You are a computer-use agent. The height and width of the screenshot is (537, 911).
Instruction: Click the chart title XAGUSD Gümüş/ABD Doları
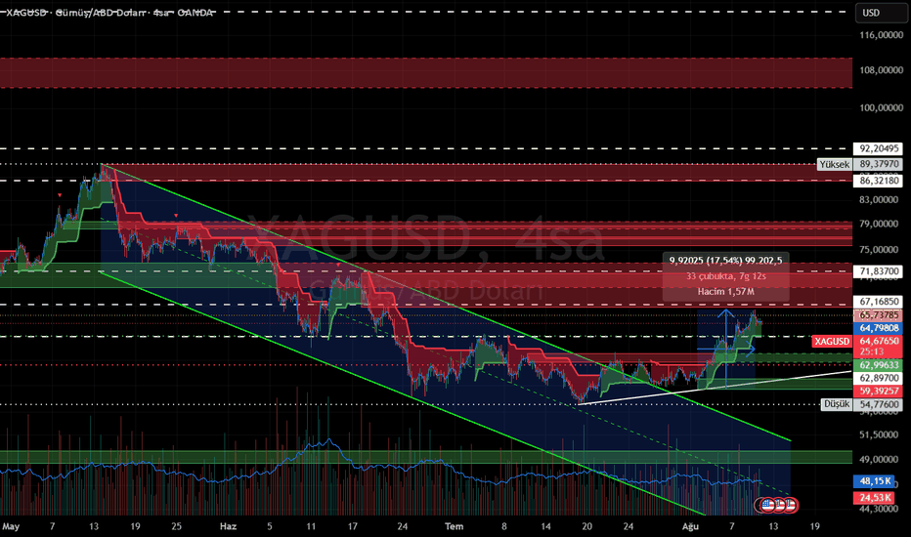110,12
